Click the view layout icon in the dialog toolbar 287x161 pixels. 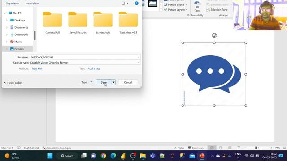pos(123,3)
